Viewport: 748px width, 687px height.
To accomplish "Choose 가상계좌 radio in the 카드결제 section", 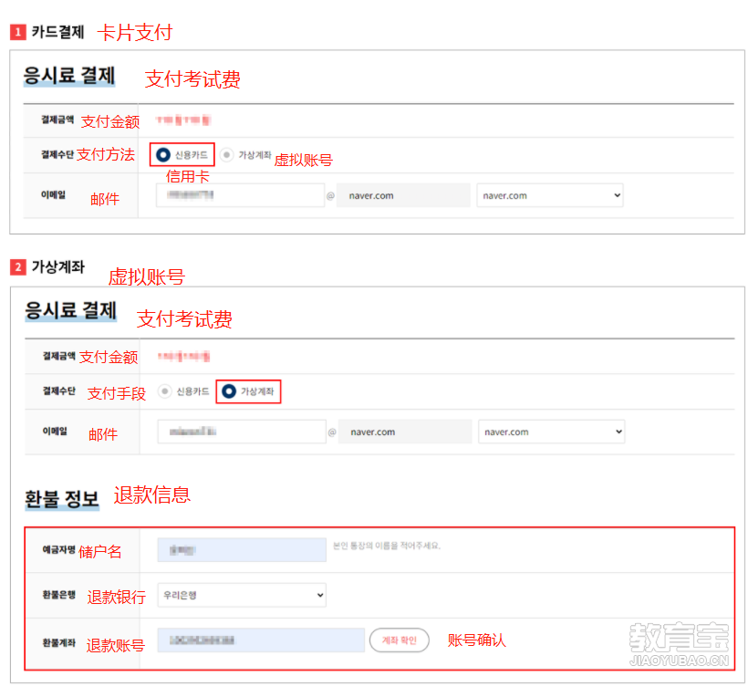I will [227, 155].
